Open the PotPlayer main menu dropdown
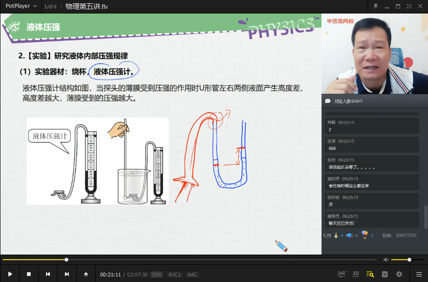Screen dimensions: 428x282 (21, 7)
